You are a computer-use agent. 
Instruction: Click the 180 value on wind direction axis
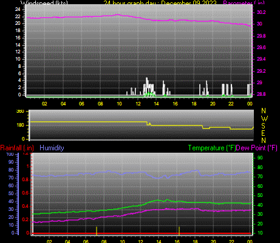[x=20, y=125]
